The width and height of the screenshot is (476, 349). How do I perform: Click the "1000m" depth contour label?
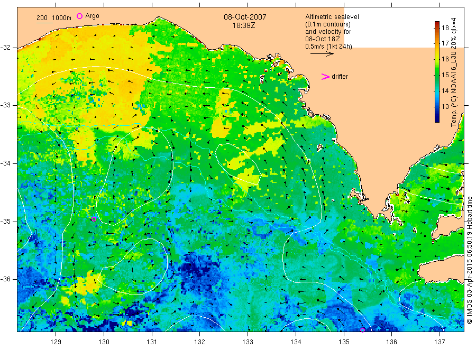[62, 17]
